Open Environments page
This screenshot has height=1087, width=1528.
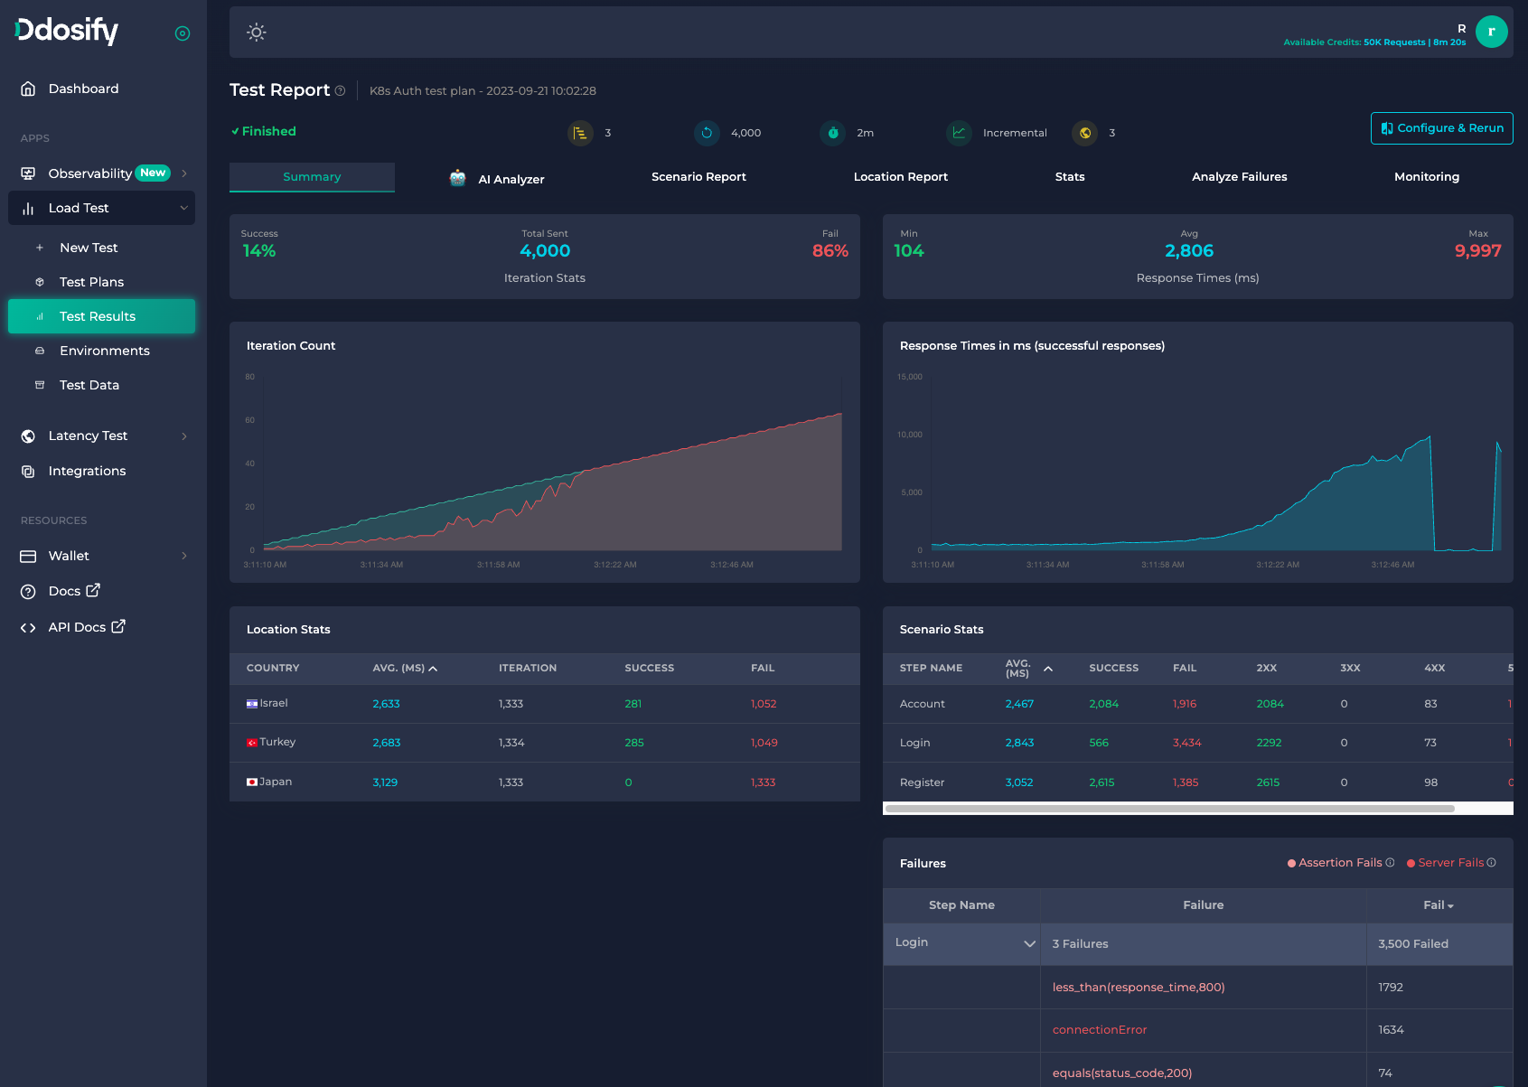pos(105,351)
